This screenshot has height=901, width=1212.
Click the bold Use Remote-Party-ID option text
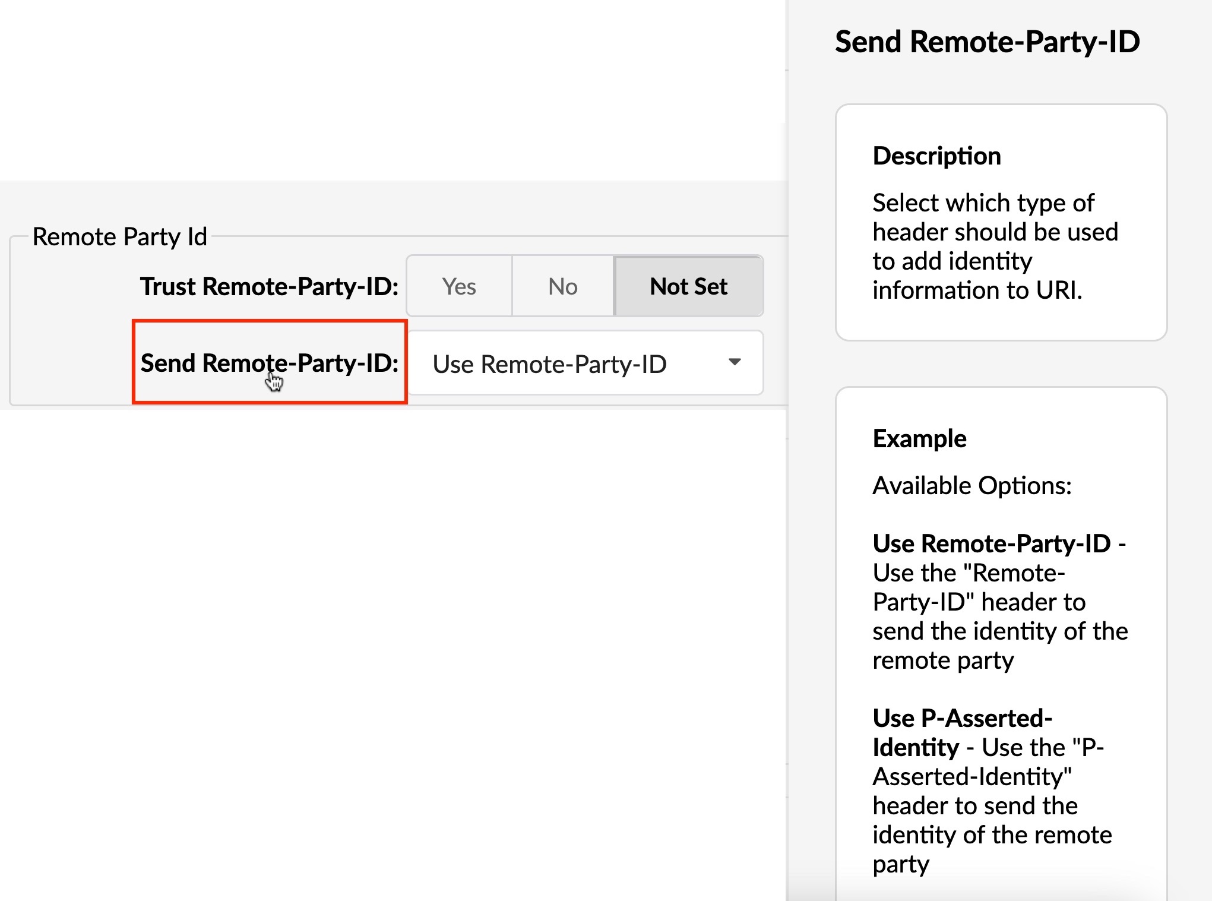pyautogui.click(x=992, y=543)
